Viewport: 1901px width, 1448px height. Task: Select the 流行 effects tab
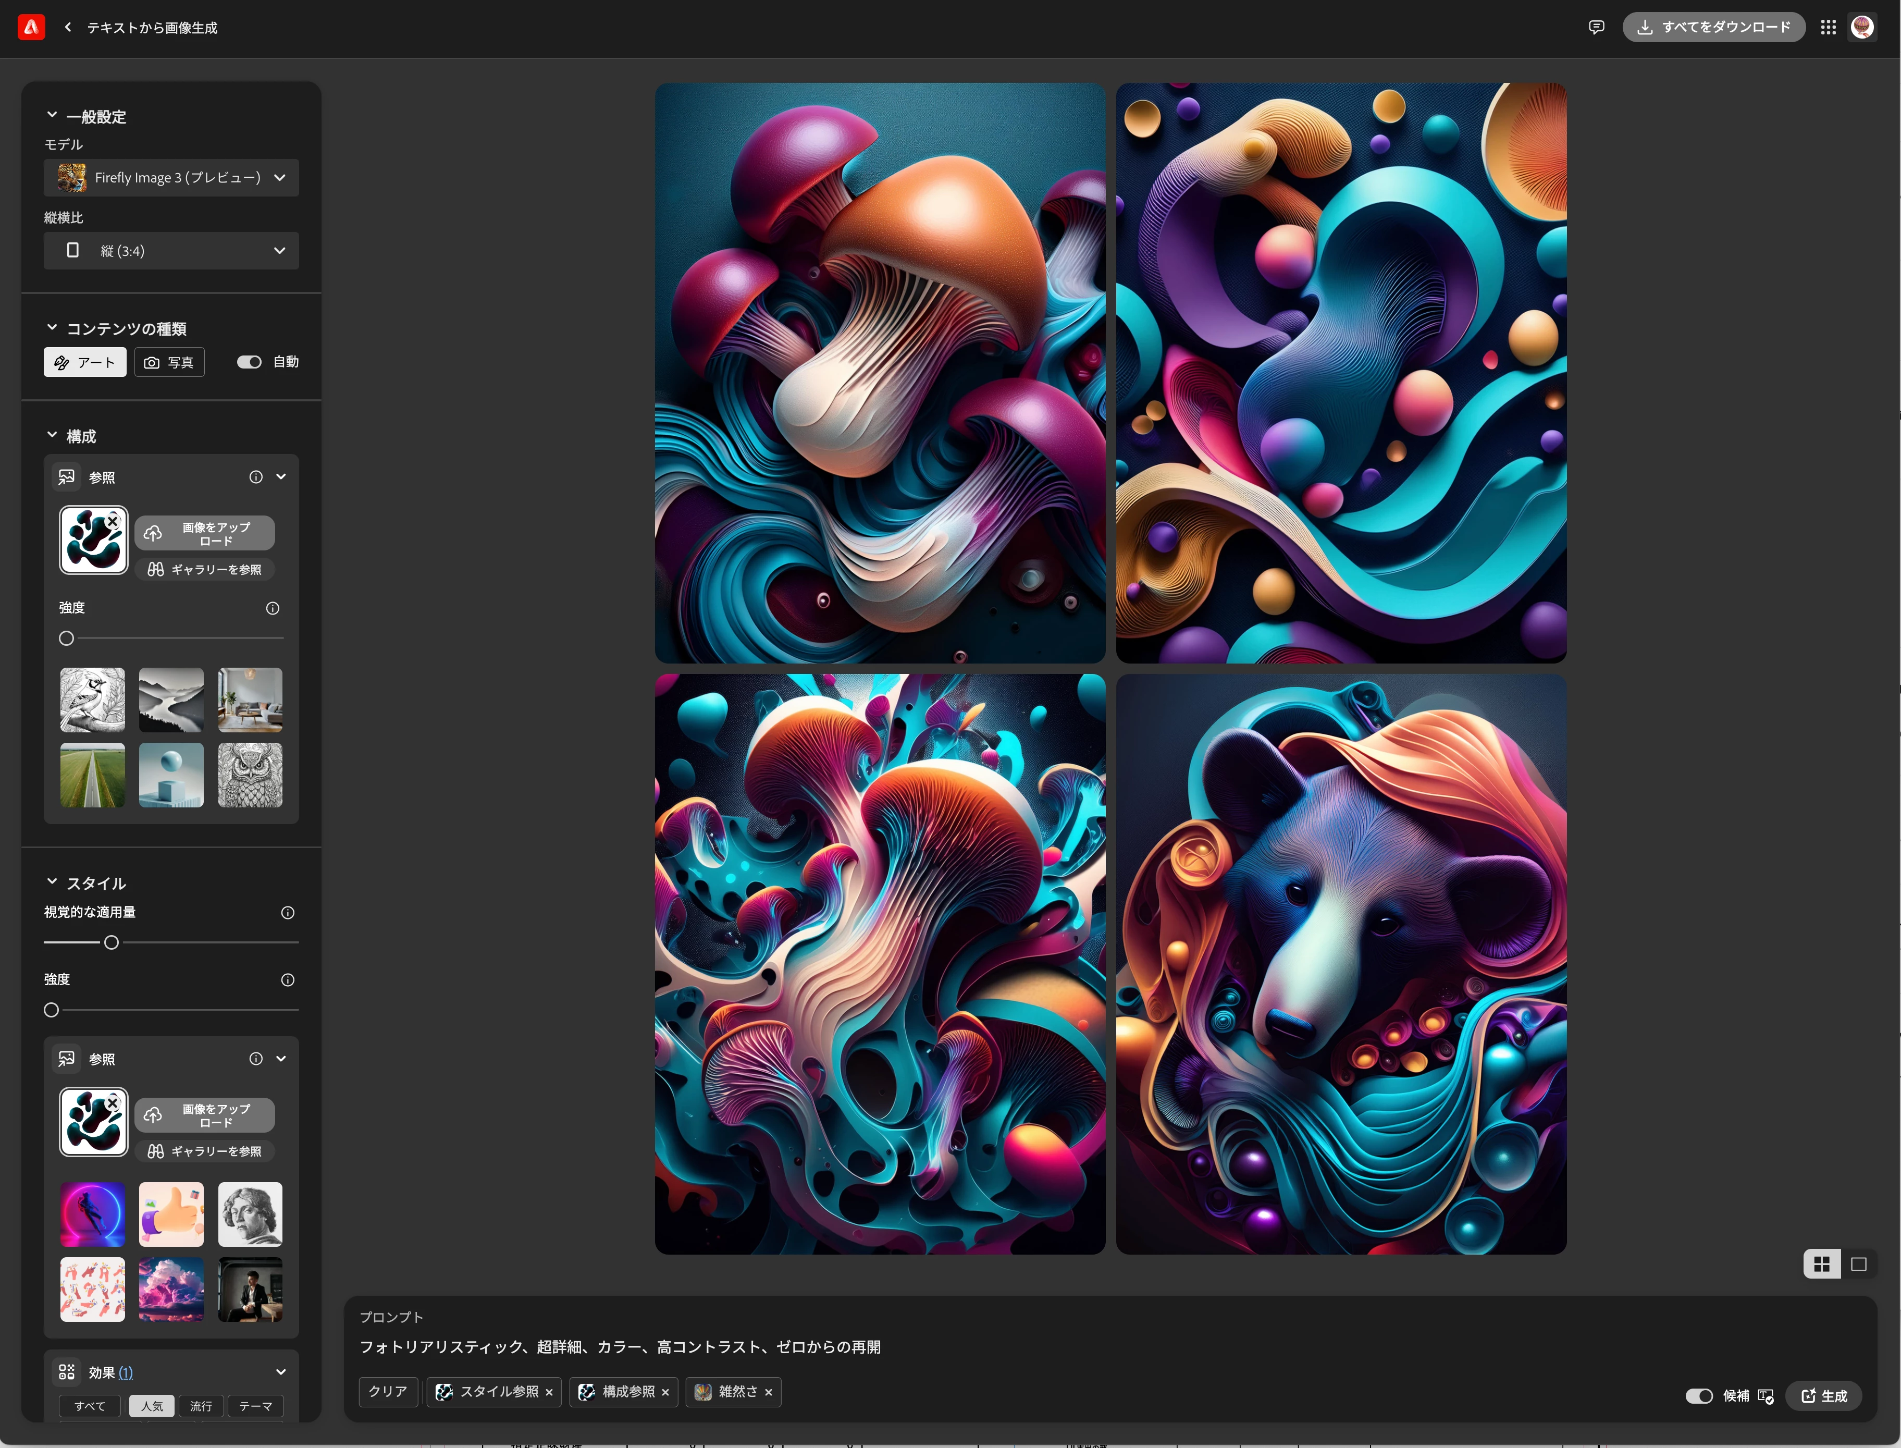[x=201, y=1406]
